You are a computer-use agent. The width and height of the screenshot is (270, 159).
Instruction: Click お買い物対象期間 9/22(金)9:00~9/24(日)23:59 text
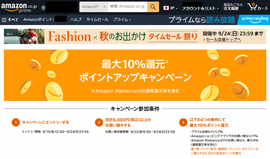[140, 132]
